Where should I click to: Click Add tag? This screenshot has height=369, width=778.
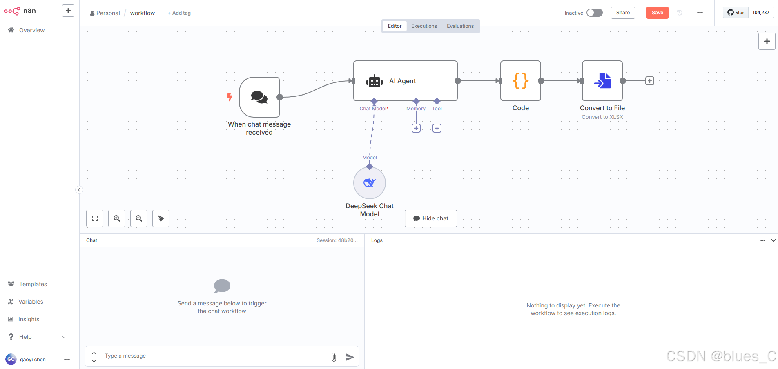coord(179,13)
